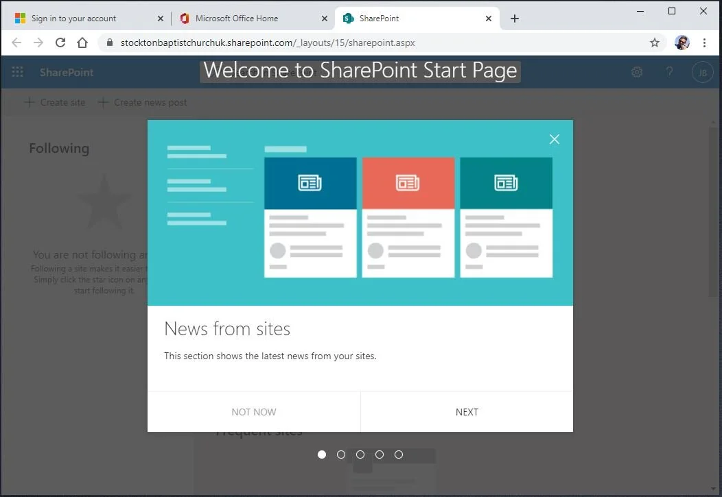722x497 pixels.
Task: Go forward in browser history
Action: point(38,43)
